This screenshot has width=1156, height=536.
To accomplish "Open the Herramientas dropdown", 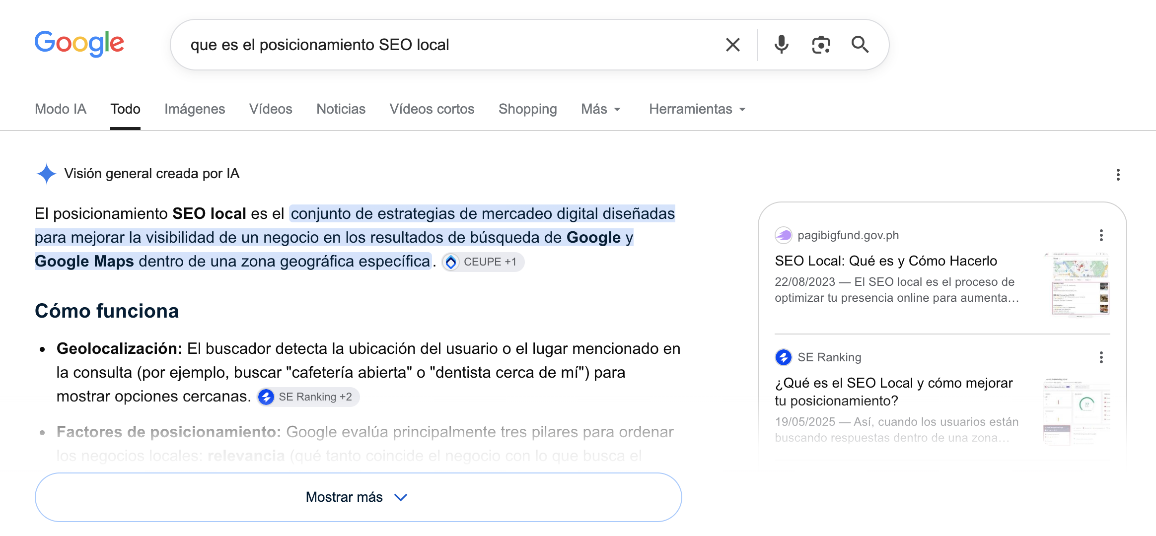I will (697, 109).
